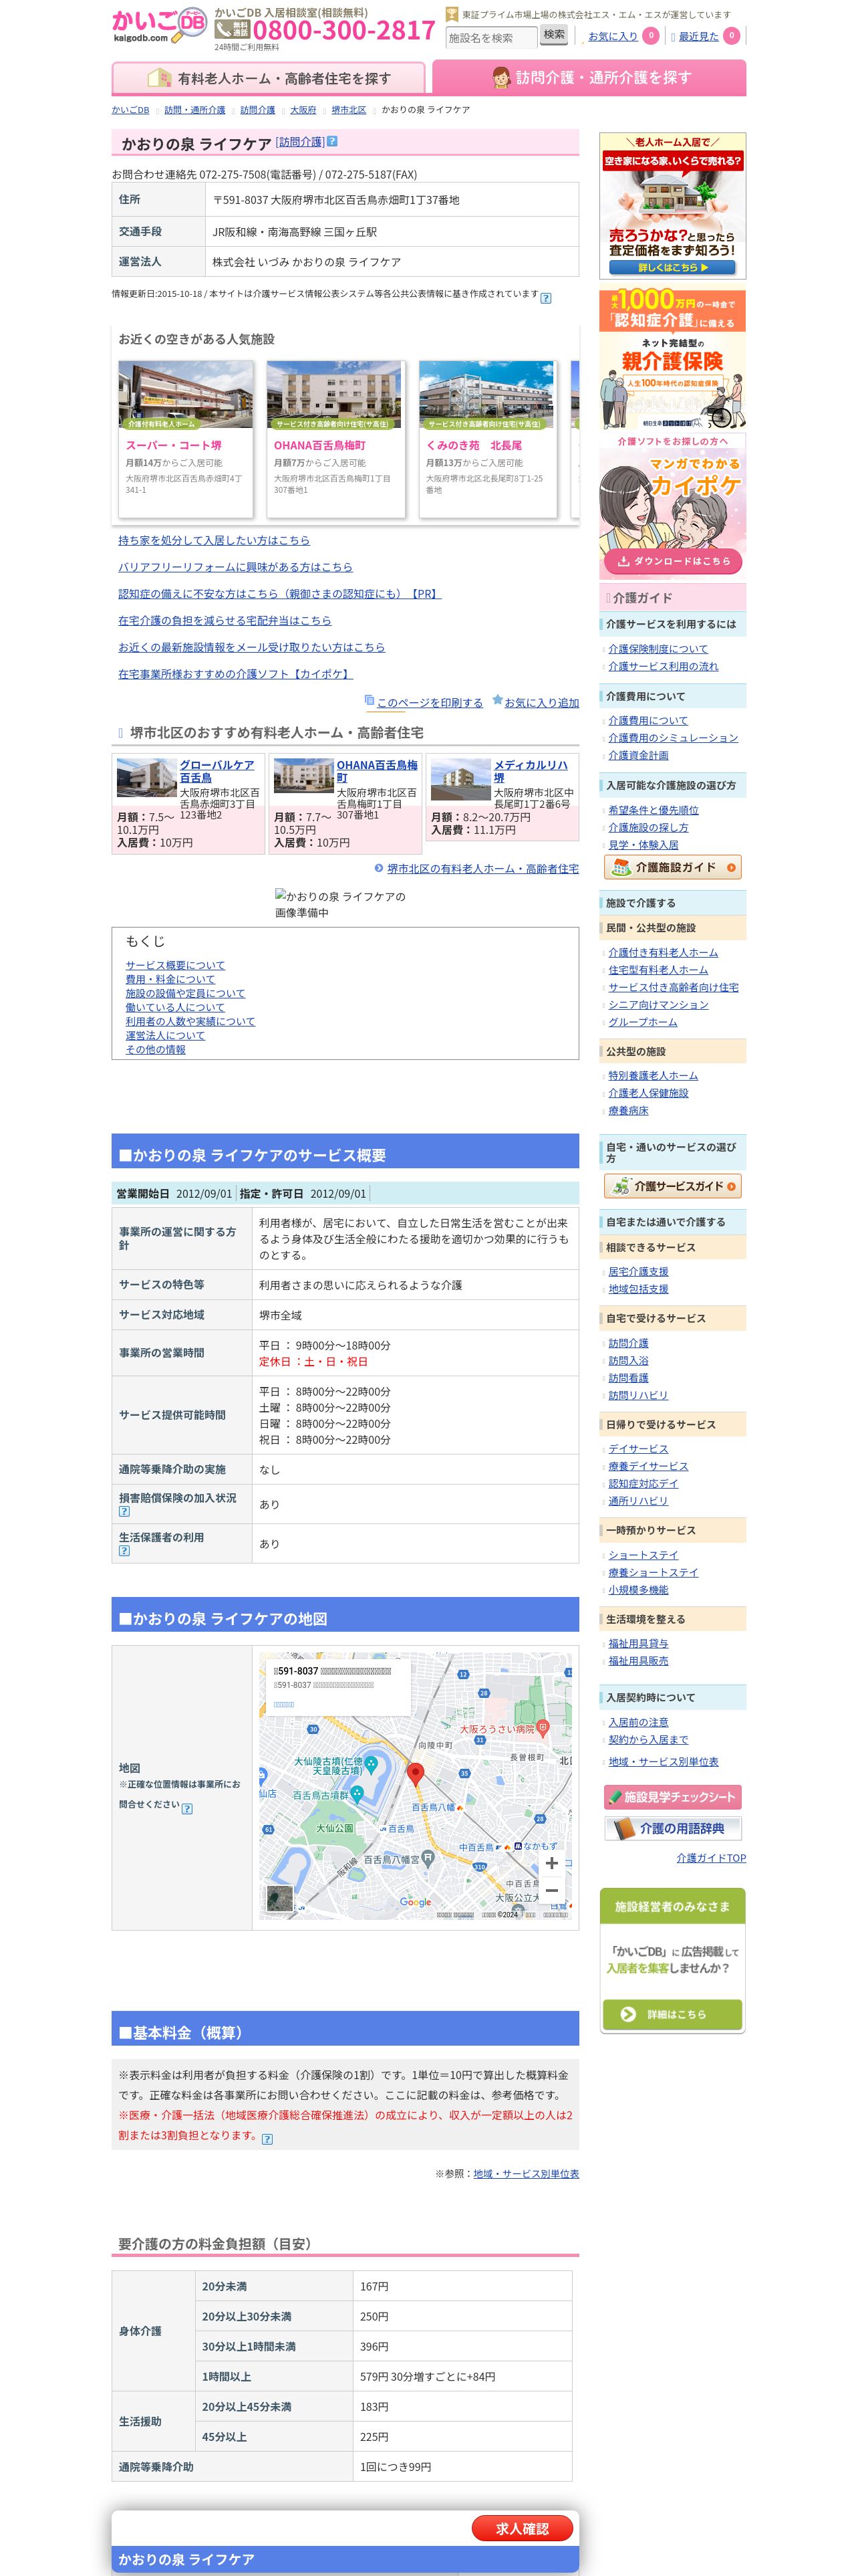The height and width of the screenshot is (2576, 858).
Task: Open 持ち家を処分して入居したい方はこちら link
Action: pyautogui.click(x=214, y=540)
